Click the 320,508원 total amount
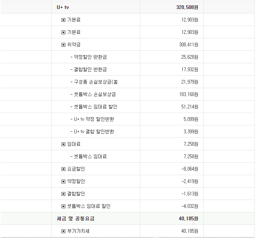 187,7
